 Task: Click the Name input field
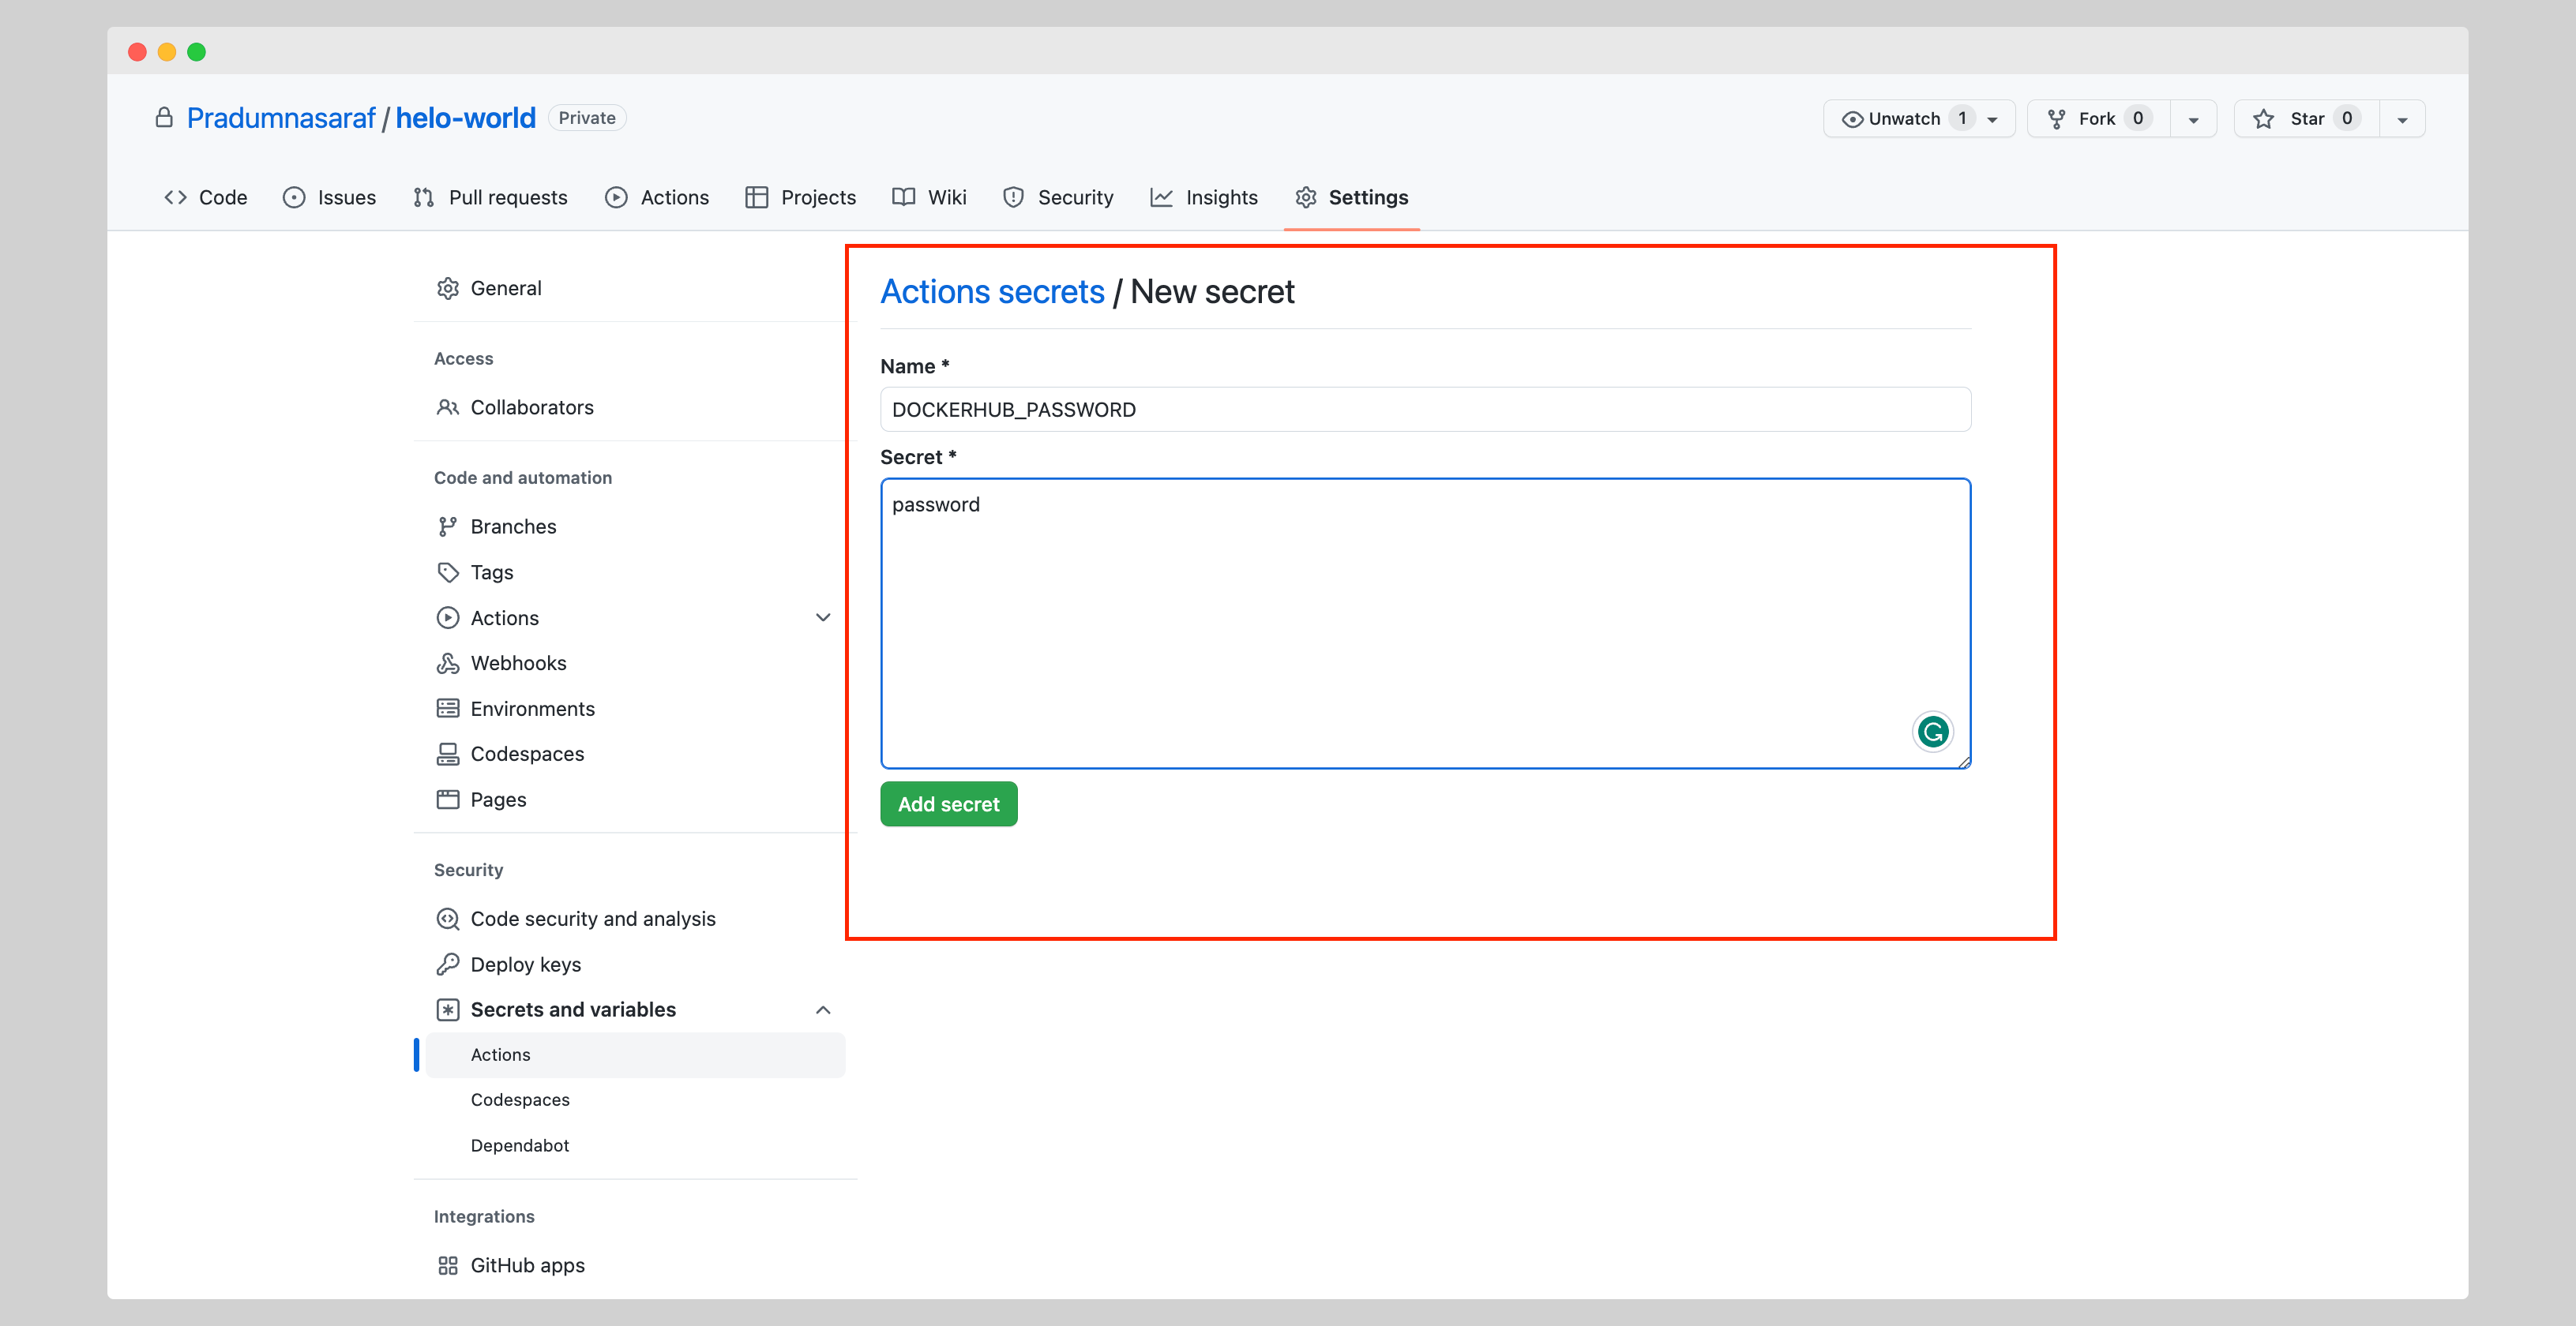coord(1424,410)
